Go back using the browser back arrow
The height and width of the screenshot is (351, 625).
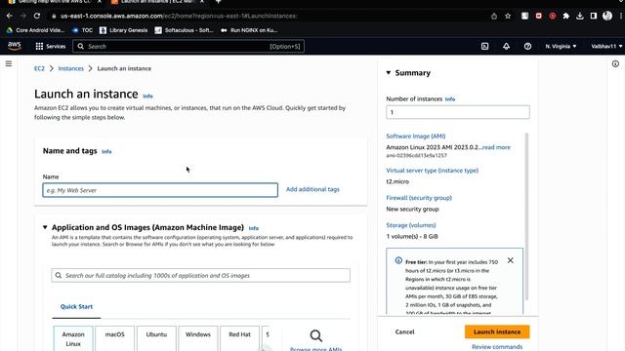(x=9, y=16)
